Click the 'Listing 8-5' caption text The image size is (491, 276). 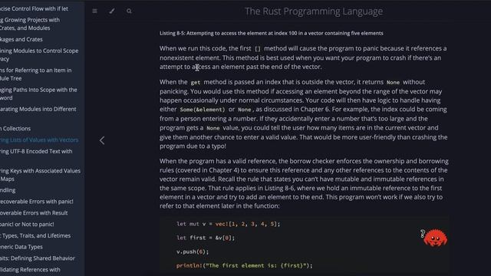(x=271, y=33)
